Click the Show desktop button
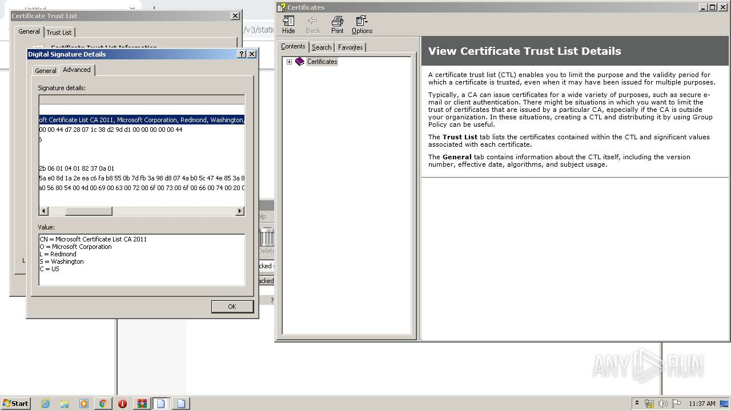Screen dimensions: 731x411 click(x=725, y=404)
